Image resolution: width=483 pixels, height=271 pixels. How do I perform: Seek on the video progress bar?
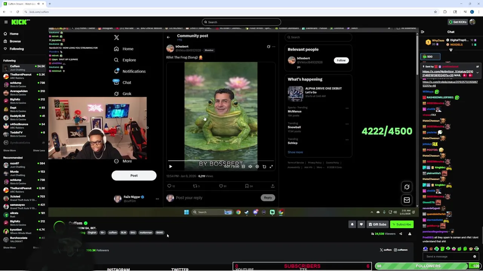221,161
